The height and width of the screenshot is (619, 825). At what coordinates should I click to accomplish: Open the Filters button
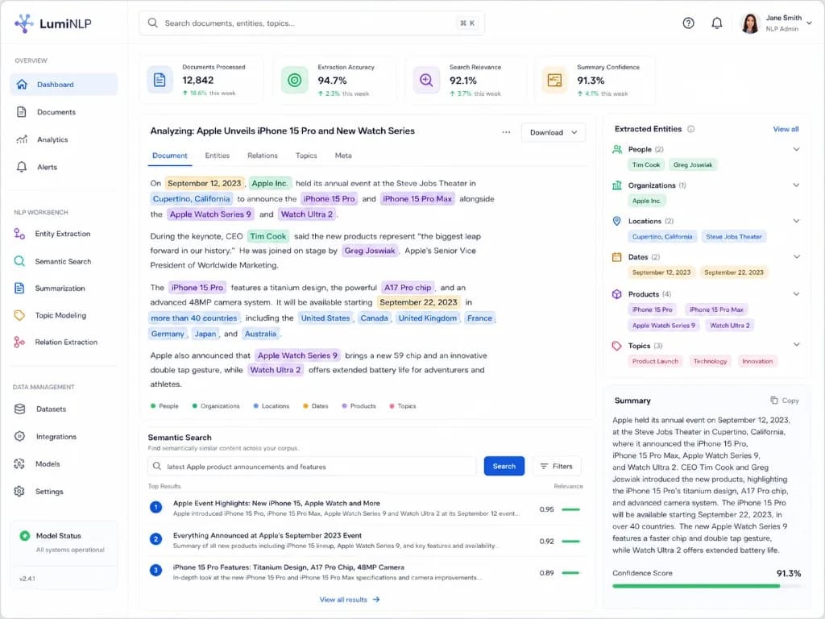pyautogui.click(x=557, y=467)
